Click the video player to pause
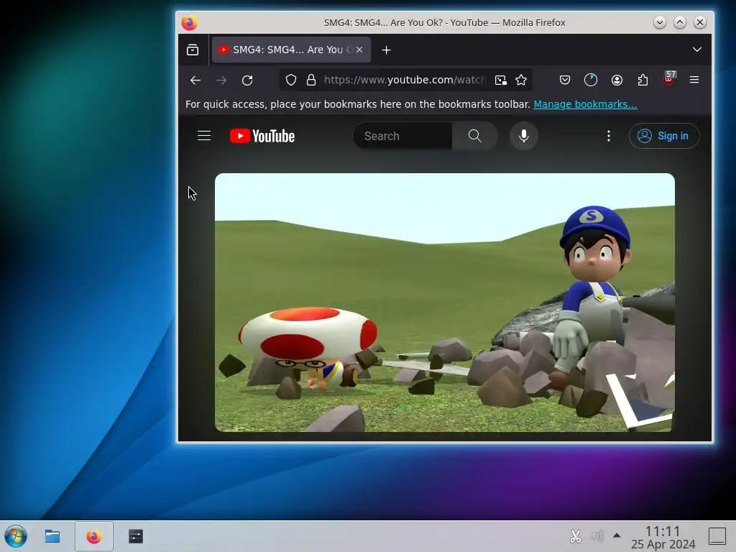The height and width of the screenshot is (552, 736). coord(444,303)
